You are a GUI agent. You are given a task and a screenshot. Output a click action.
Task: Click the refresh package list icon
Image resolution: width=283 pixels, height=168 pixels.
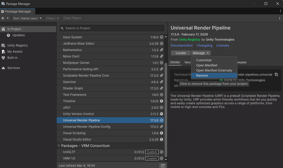coord(163,165)
